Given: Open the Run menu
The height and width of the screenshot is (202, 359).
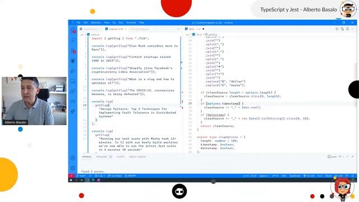Looking at the screenshot, I should coord(121,22).
